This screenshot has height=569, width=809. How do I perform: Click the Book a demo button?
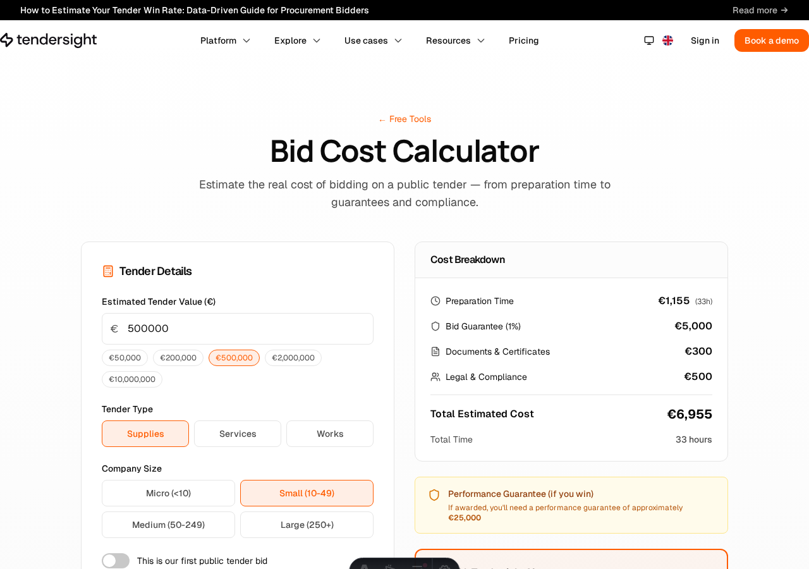772,40
